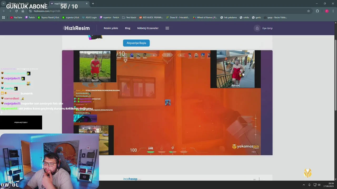Viewport: 337px width, 189px height.
Task: Click the address bar URL field
Action: pyautogui.click(x=168, y=11)
